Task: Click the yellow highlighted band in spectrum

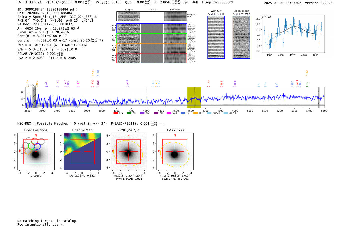Action: click(x=194, y=98)
